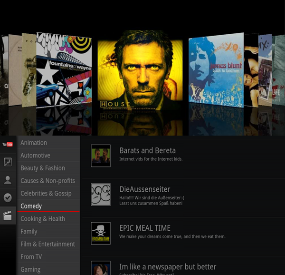Click 'Internet vids for the Internet kids.' text
The height and width of the screenshot is (275, 285).
(x=151, y=159)
